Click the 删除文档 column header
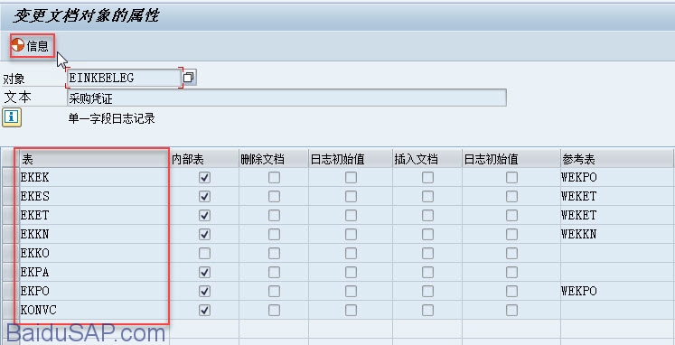The width and height of the screenshot is (675, 345). [274, 159]
